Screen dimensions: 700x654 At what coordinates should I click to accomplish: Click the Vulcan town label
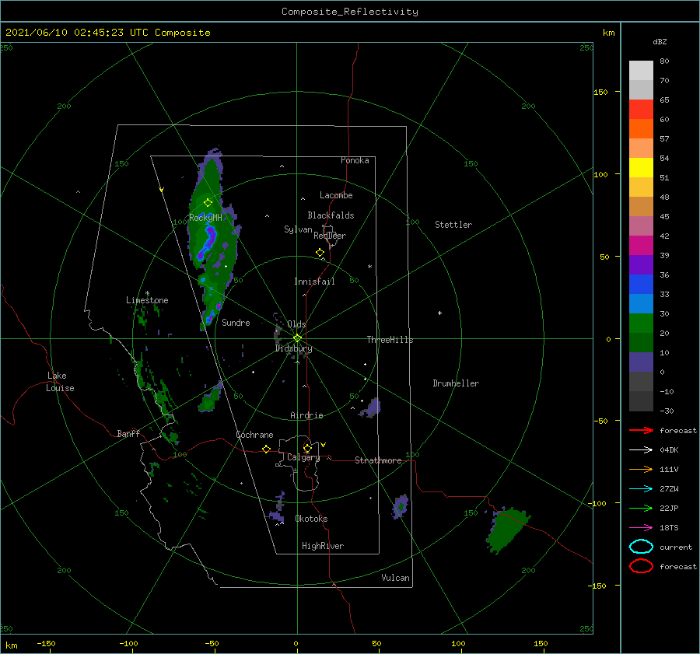tap(395, 578)
